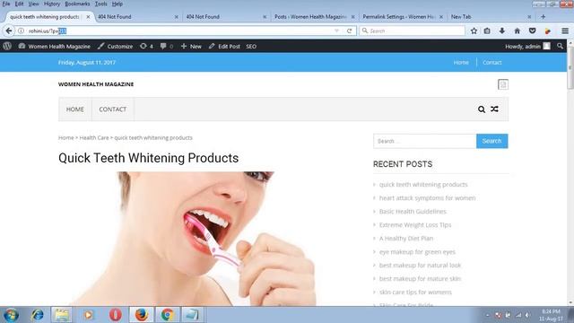
Task: Click the small icon beside the site header
Action: [503, 84]
